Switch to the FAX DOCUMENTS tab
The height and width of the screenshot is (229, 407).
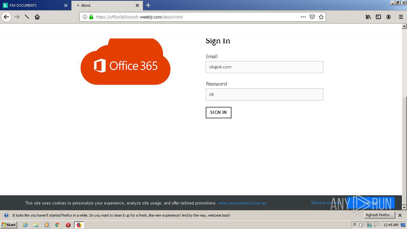(x=36, y=5)
